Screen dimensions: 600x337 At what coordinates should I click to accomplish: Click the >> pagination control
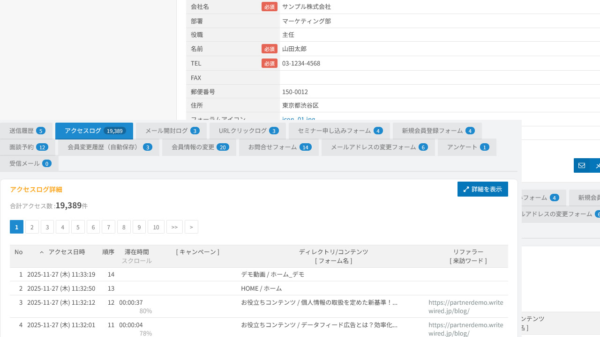click(x=174, y=227)
